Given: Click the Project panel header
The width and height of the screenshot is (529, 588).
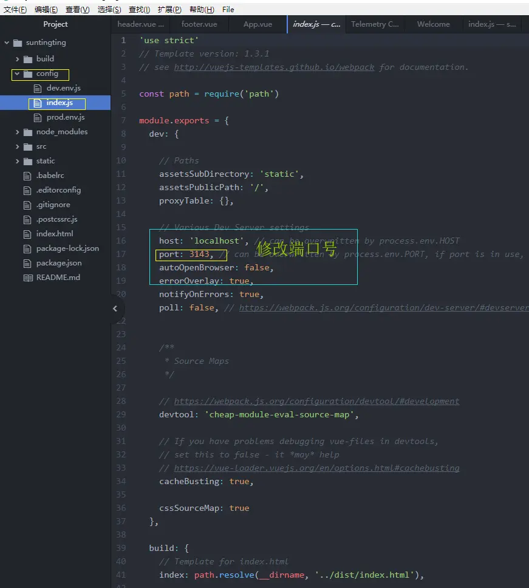Looking at the screenshot, I should coord(55,24).
